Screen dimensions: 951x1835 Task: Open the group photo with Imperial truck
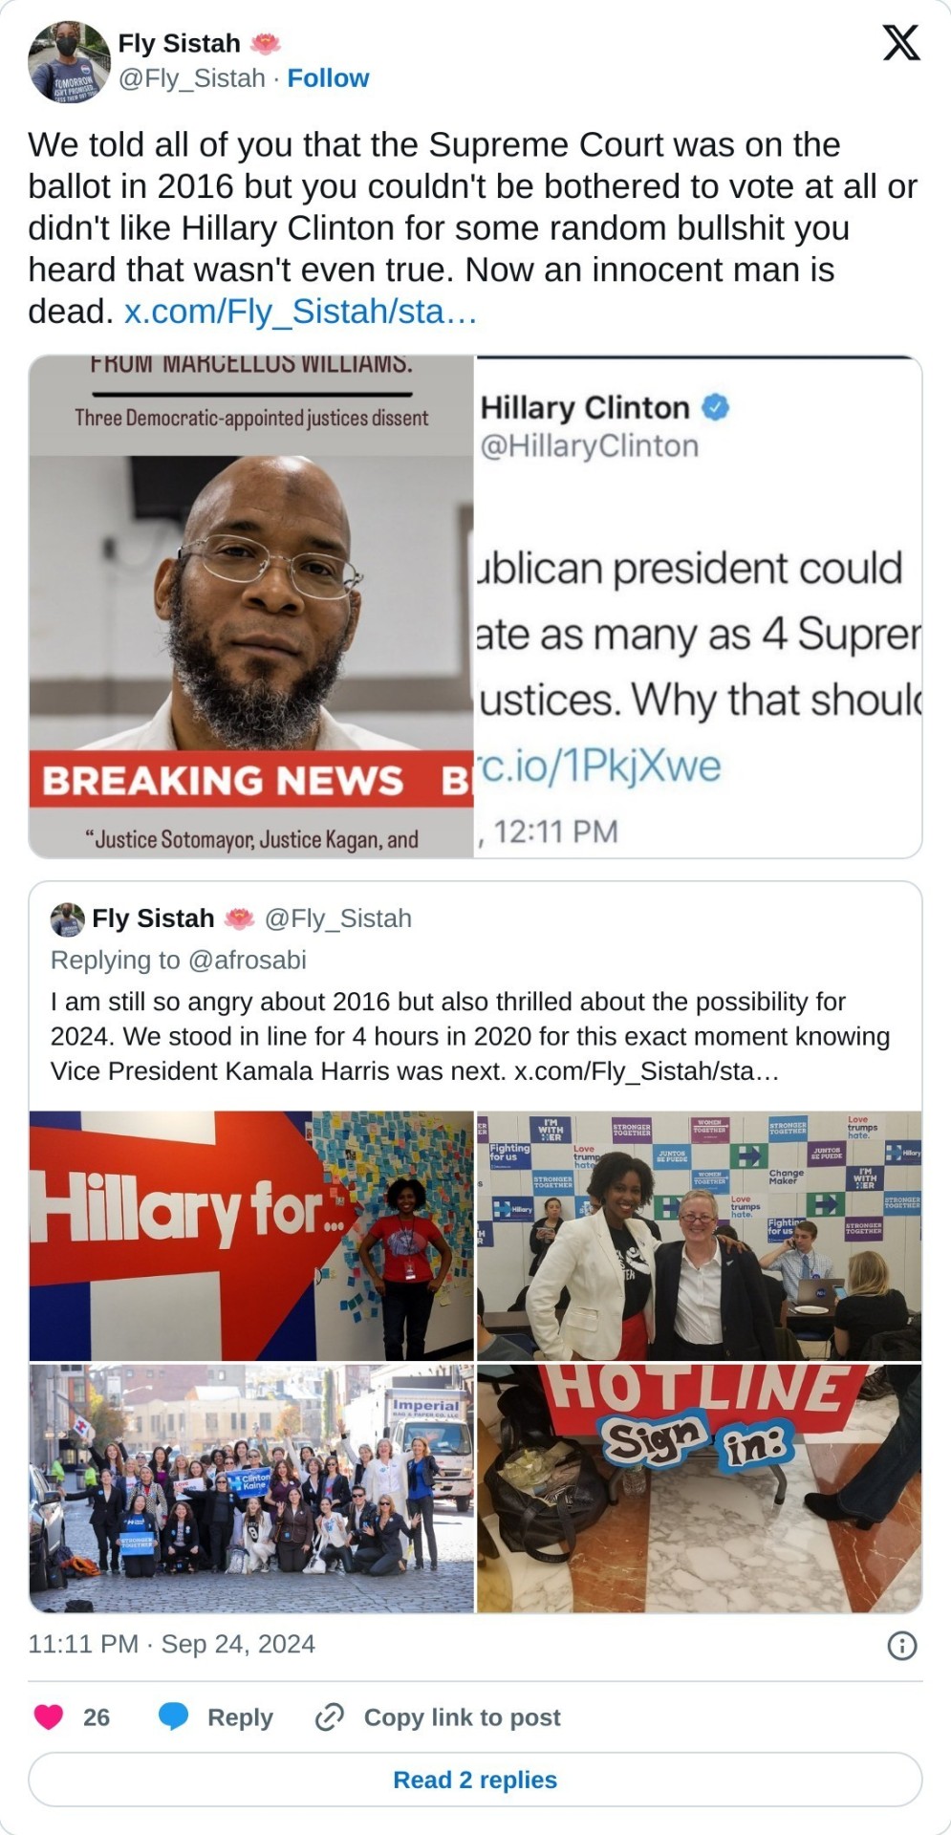click(x=251, y=1488)
